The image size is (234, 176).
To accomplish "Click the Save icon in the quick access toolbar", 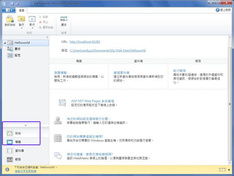I will click(12, 4).
